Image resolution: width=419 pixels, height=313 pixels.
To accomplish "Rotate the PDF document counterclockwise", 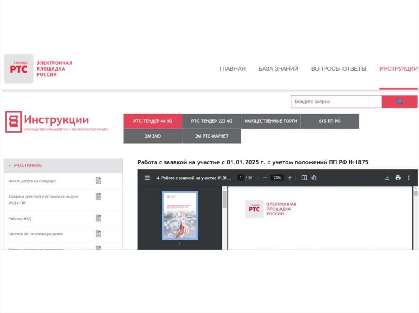I will [314, 178].
